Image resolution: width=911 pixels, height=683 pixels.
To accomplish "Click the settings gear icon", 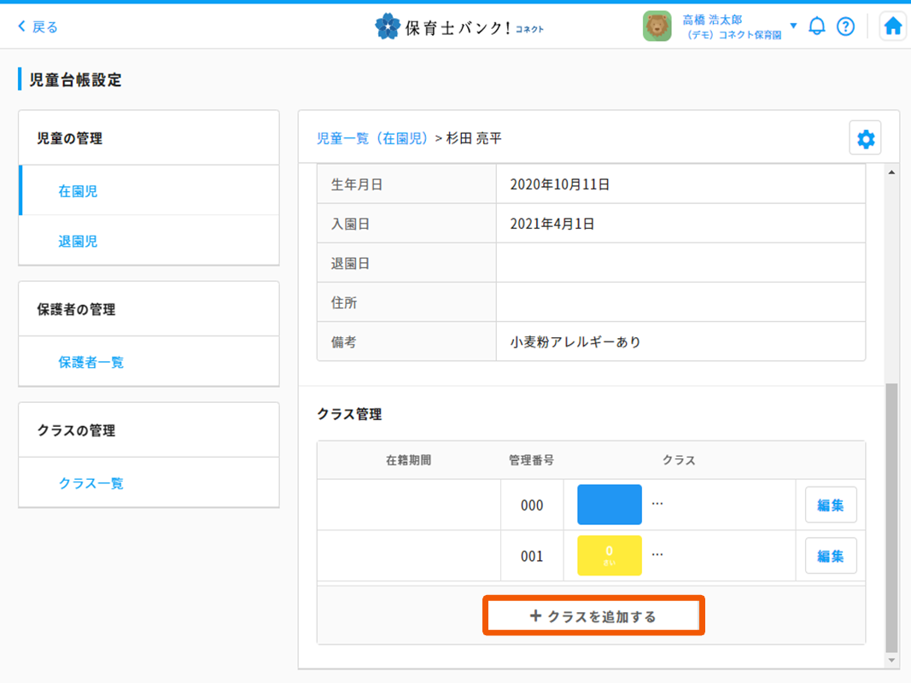I will [866, 138].
